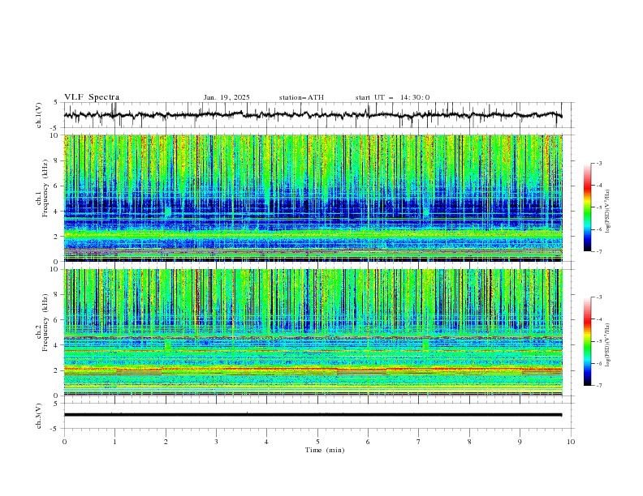Click the time axis tick label "1"
This screenshot has width=643, height=496.
(x=114, y=442)
